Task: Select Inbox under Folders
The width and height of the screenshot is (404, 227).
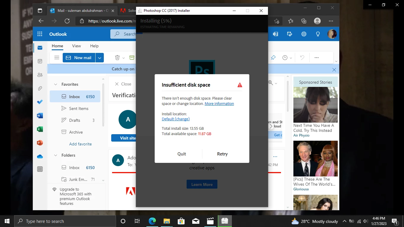Action: pyautogui.click(x=75, y=168)
